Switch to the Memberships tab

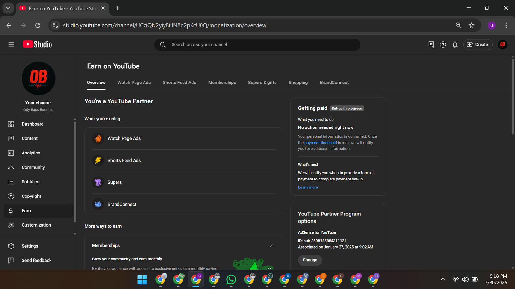(x=222, y=83)
